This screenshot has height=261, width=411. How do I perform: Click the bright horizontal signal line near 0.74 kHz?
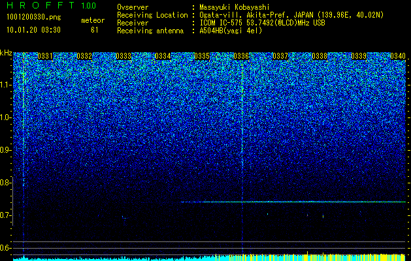click(x=293, y=202)
